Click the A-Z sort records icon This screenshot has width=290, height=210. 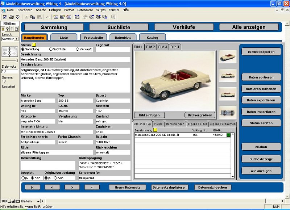click(77, 17)
